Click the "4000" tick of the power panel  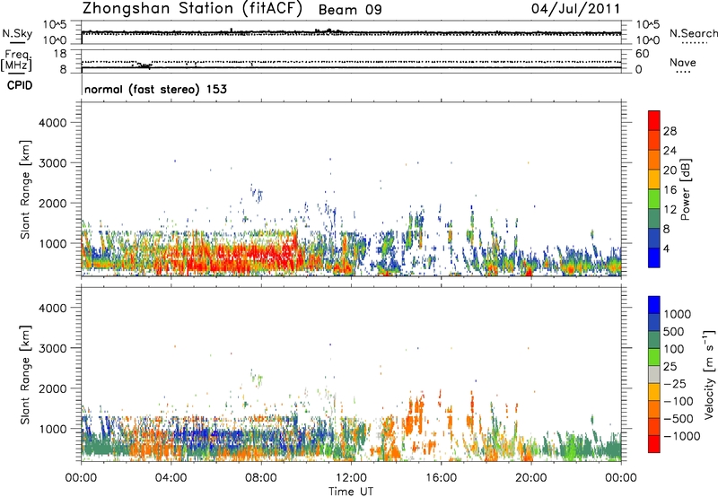click(x=52, y=123)
